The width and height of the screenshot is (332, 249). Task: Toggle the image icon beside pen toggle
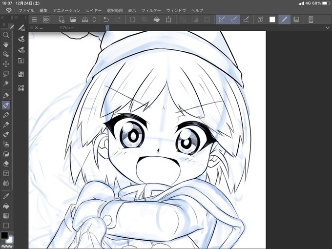click(x=296, y=20)
